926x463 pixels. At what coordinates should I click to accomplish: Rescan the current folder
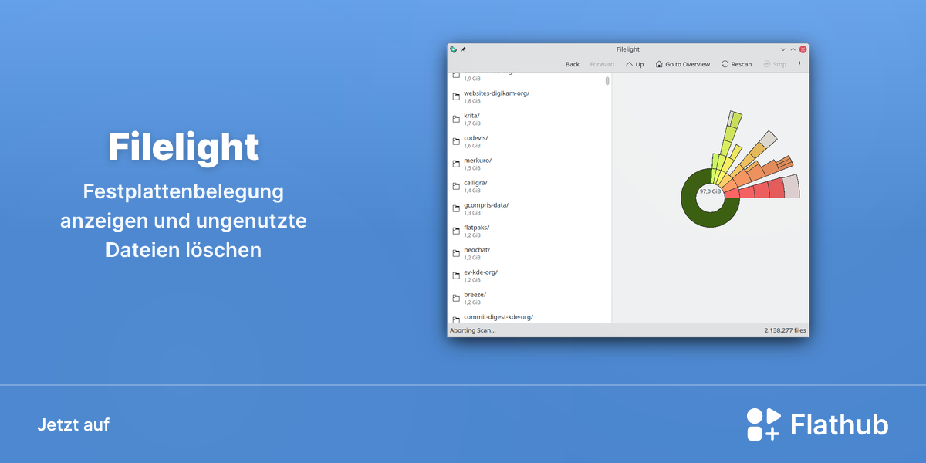coord(736,64)
